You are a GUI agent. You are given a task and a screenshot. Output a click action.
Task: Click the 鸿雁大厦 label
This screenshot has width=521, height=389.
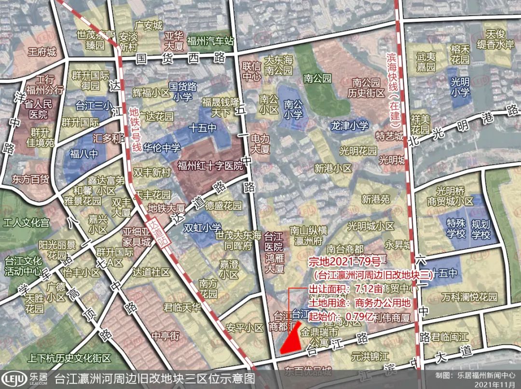coord(274,263)
